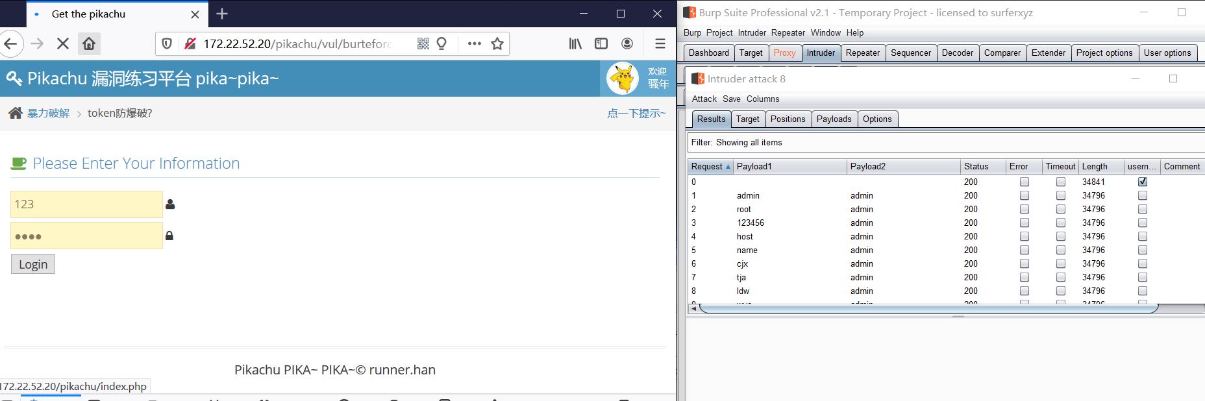This screenshot has height=401, width=1205.
Task: Toggle usern... checkbox for request 6
Action: pos(1143,263)
